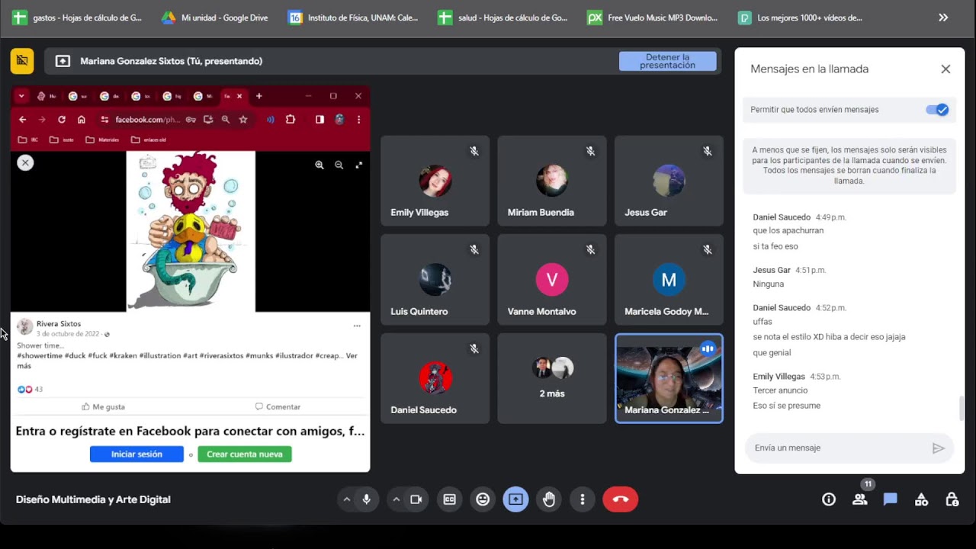Close the in-call messages panel
The width and height of the screenshot is (976, 549).
pos(945,69)
